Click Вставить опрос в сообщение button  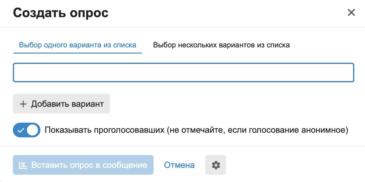[83, 165]
